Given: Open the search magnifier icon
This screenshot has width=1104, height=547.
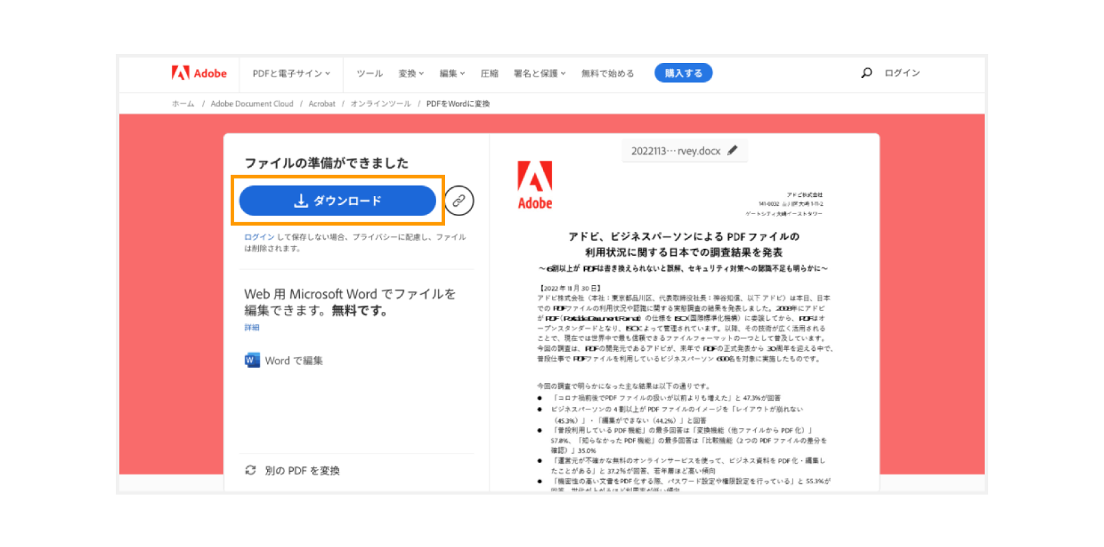Looking at the screenshot, I should (x=866, y=72).
